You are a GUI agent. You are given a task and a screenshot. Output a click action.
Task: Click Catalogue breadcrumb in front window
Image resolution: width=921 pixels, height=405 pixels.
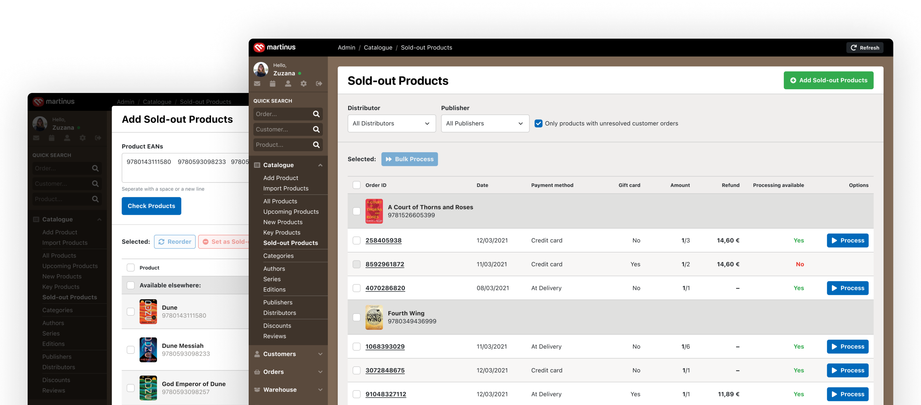coord(378,48)
